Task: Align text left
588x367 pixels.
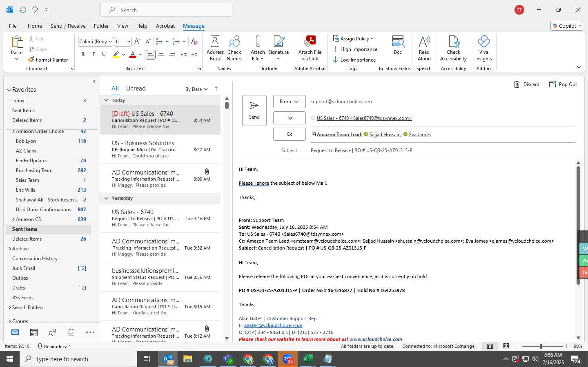Action: (x=151, y=54)
